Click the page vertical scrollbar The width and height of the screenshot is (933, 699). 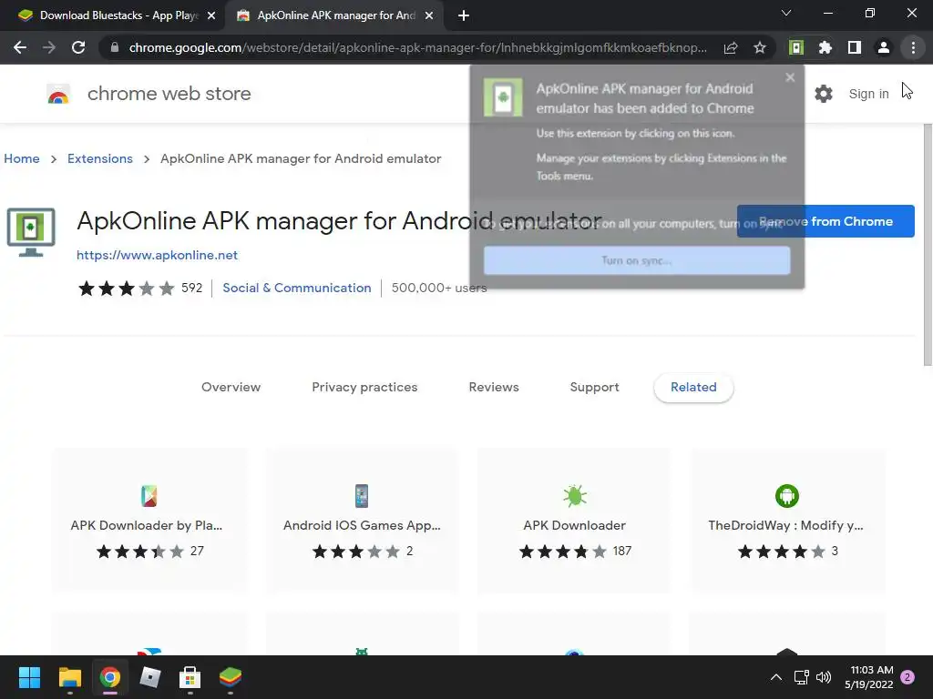point(928,246)
